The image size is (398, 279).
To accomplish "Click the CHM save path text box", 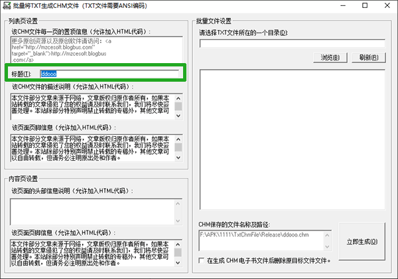I will coord(265,240).
